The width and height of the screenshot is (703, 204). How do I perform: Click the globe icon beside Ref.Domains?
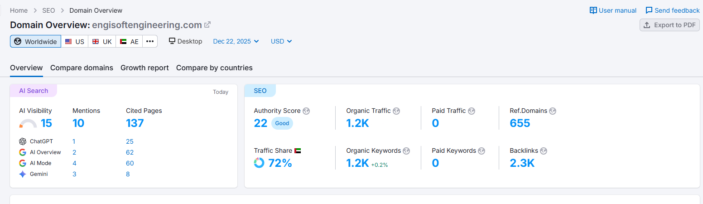[x=553, y=111]
